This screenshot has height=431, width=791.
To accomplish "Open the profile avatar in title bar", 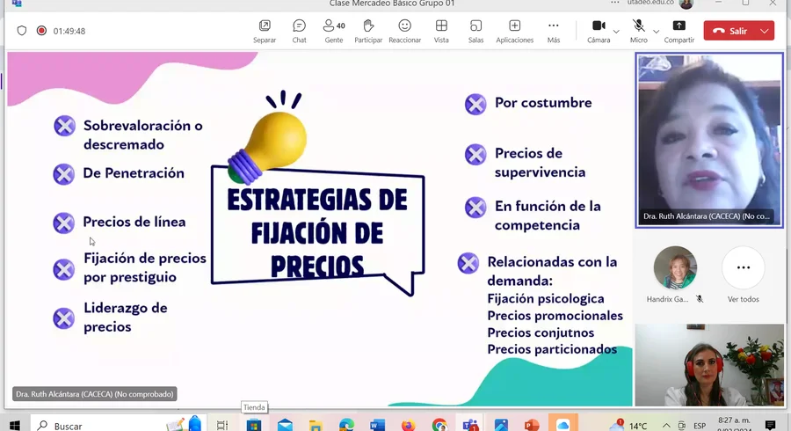I will point(686,4).
